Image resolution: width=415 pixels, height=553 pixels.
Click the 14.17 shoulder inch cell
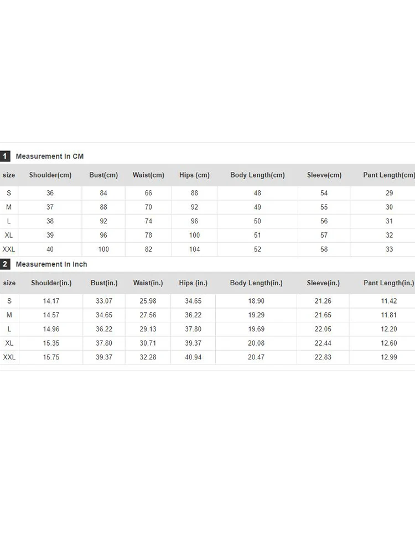(50, 301)
